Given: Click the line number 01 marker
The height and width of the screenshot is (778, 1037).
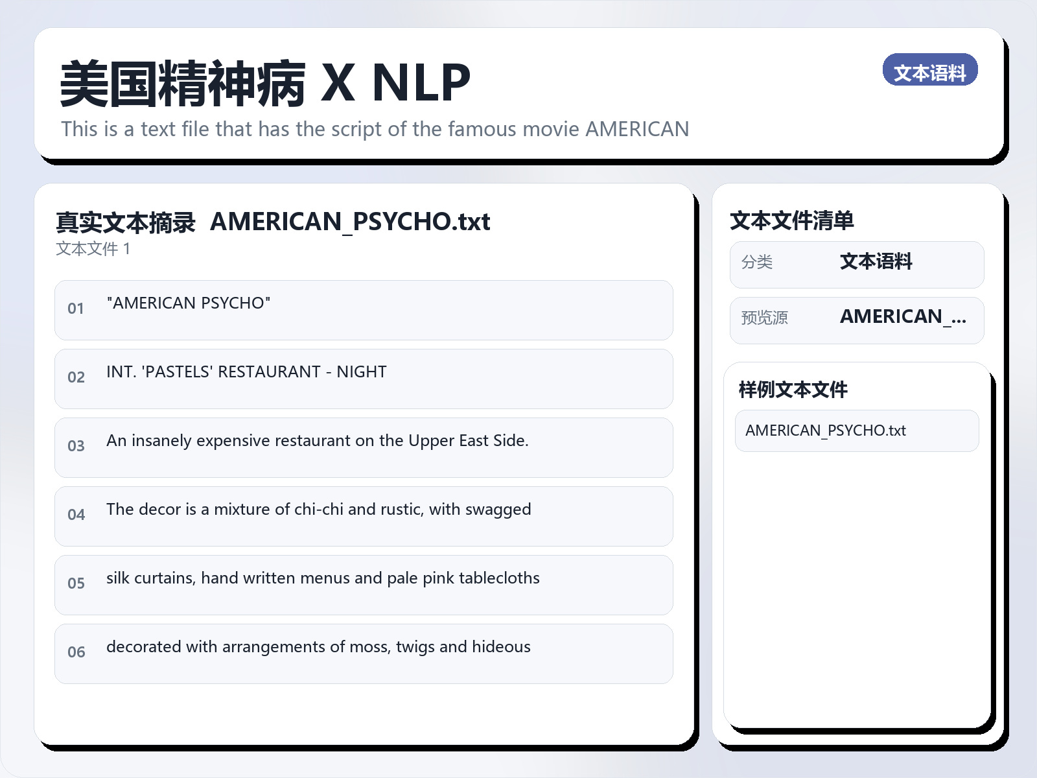Looking at the screenshot, I should click(76, 309).
